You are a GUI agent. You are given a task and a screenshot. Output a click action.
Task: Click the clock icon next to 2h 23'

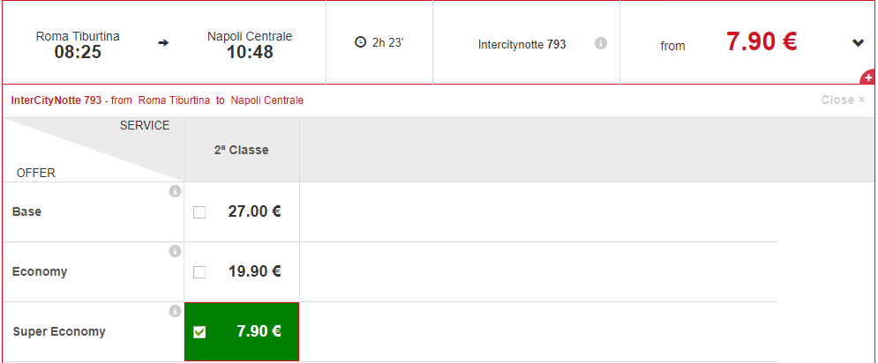(x=361, y=42)
